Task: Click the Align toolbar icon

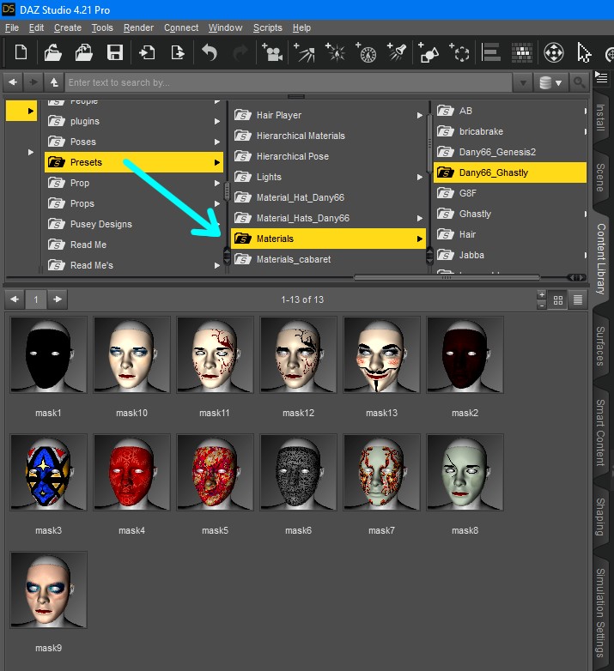Action: (490, 52)
